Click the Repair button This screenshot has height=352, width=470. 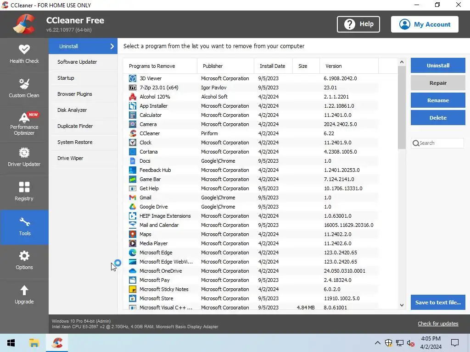[x=437, y=83]
